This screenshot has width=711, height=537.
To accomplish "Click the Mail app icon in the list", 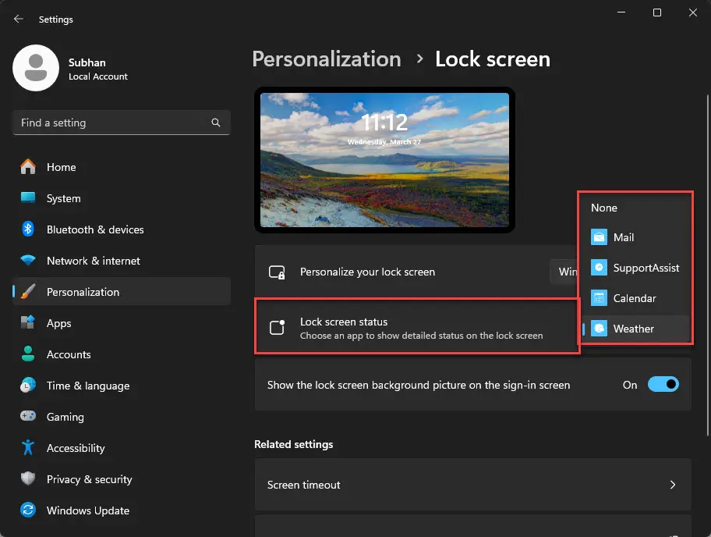I will point(599,237).
